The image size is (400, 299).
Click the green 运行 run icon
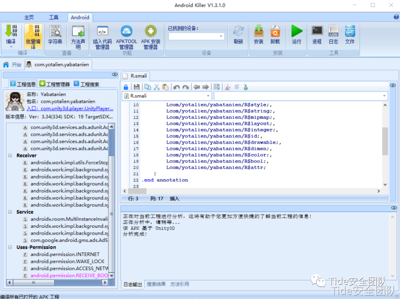coord(297,31)
